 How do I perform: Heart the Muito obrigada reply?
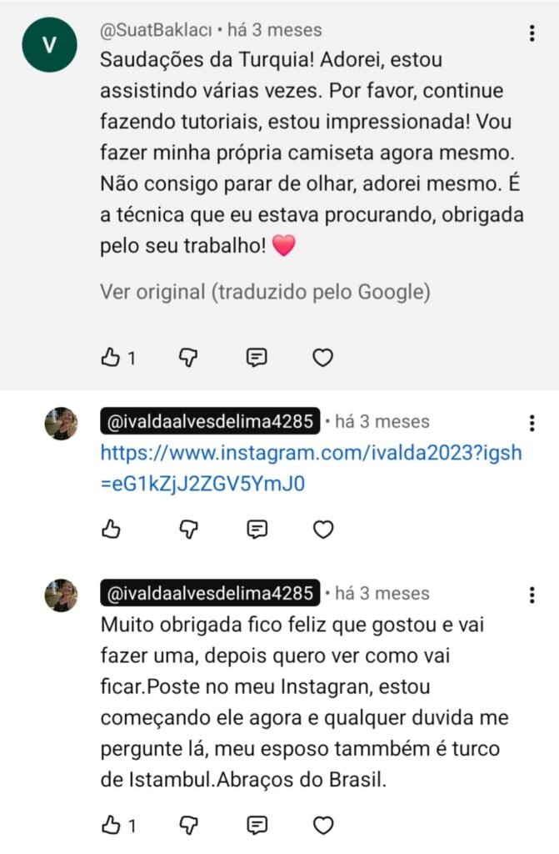[322, 826]
